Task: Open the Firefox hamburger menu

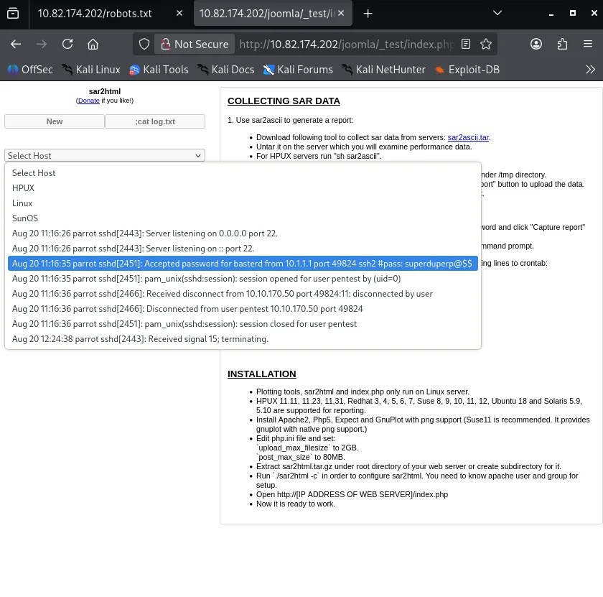Action: pos(587,44)
